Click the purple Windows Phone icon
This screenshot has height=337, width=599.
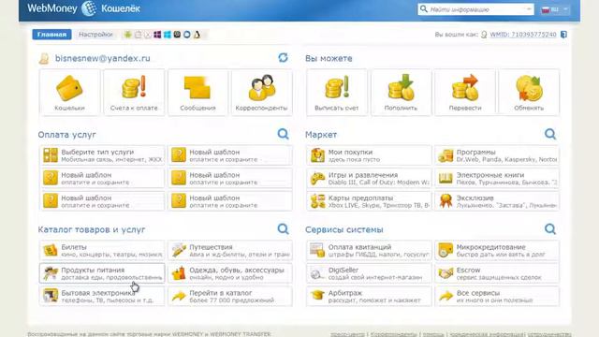(157, 35)
